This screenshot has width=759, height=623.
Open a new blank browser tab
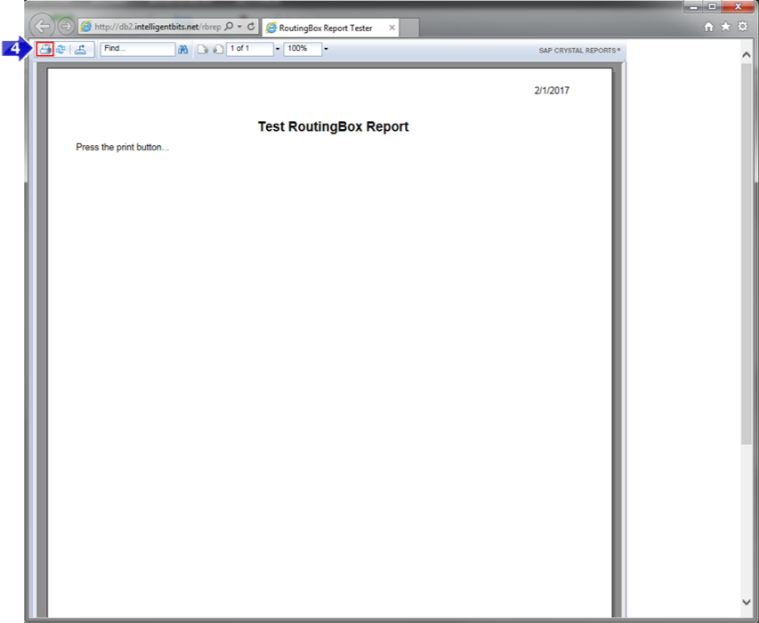coord(409,28)
